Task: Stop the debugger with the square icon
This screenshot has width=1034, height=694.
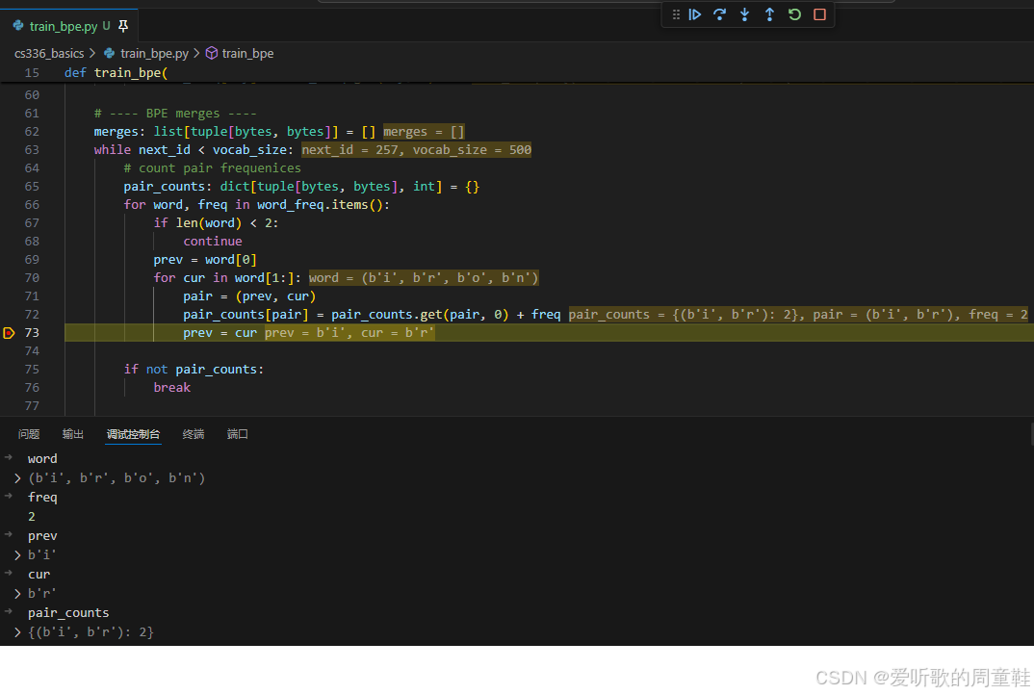Action: tap(819, 14)
